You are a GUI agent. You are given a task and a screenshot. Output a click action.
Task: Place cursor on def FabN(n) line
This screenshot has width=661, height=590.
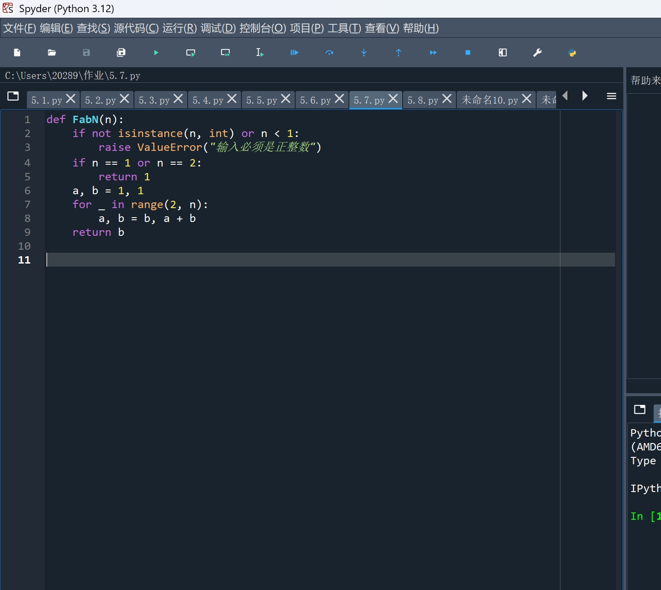85,119
